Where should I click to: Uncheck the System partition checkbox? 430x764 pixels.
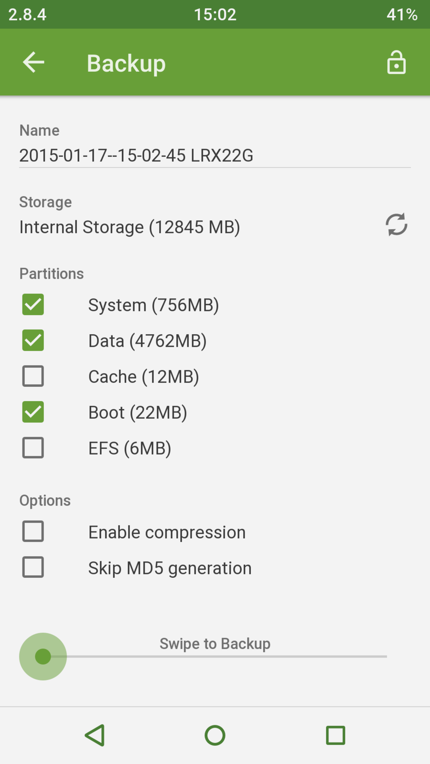(33, 305)
